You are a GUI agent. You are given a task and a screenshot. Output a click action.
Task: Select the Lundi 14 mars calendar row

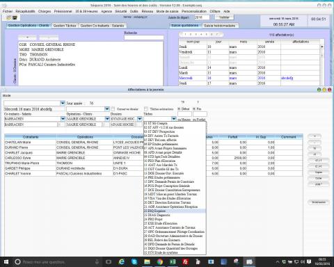click(x=249, y=67)
